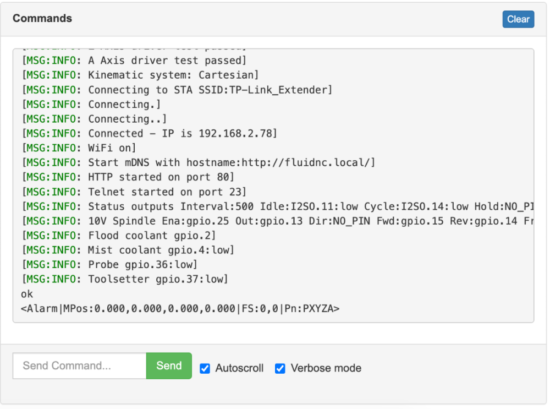Clear the commands console output
The height and width of the screenshot is (409, 550).
(x=518, y=19)
